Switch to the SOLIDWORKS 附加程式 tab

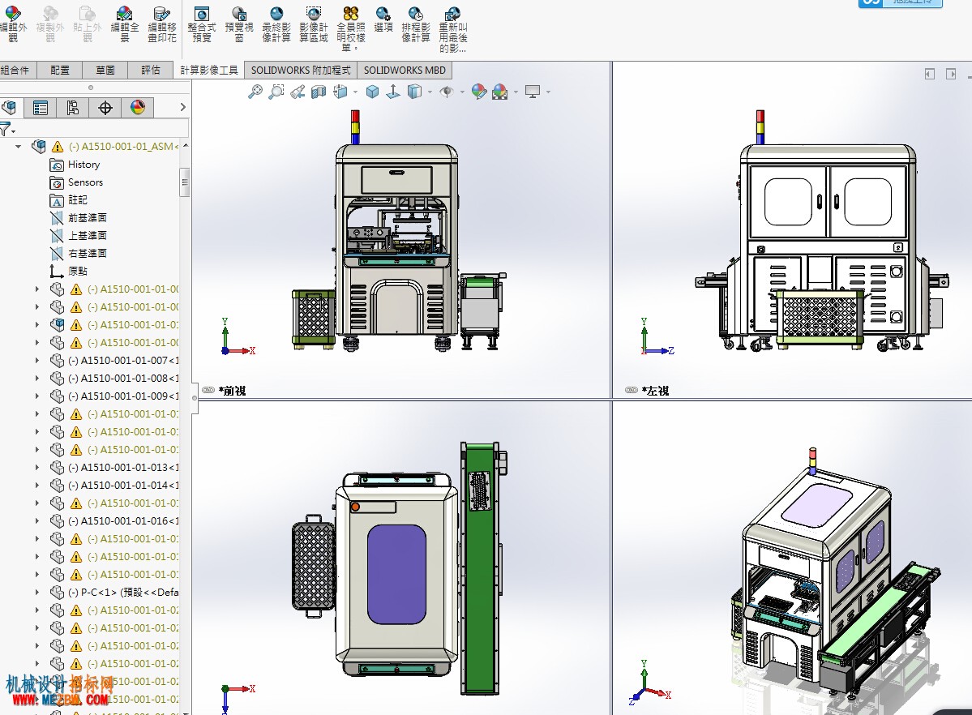pos(301,70)
